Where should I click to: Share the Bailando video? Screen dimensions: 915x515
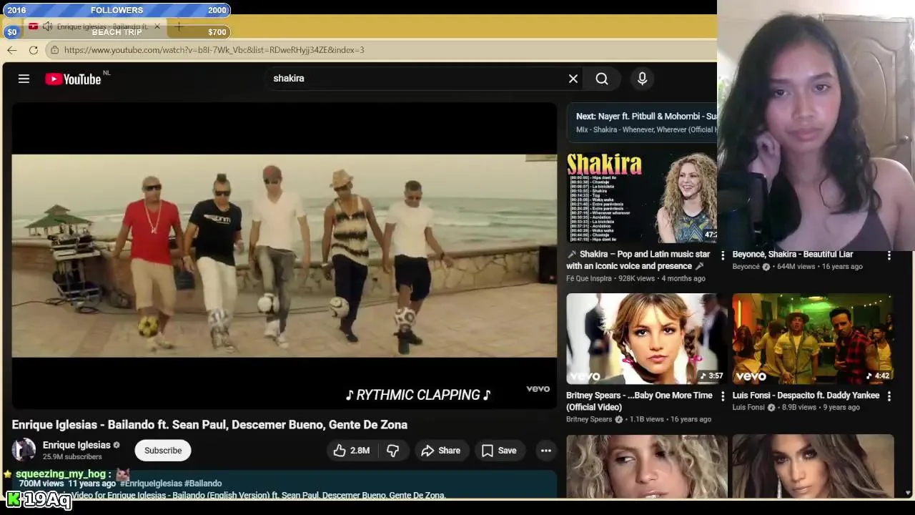pos(440,451)
